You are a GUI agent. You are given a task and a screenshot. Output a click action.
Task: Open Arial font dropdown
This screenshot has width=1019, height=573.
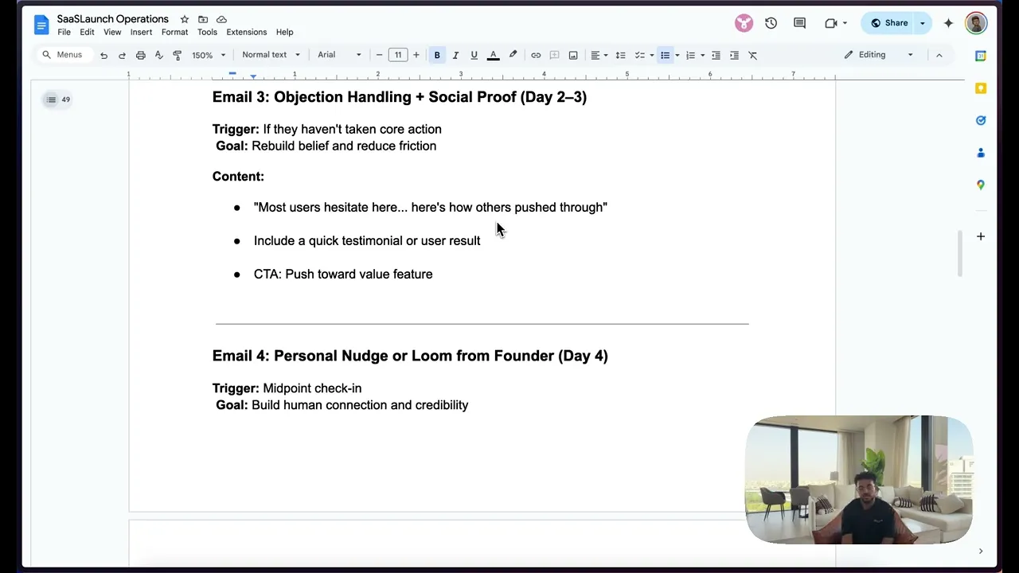click(339, 55)
